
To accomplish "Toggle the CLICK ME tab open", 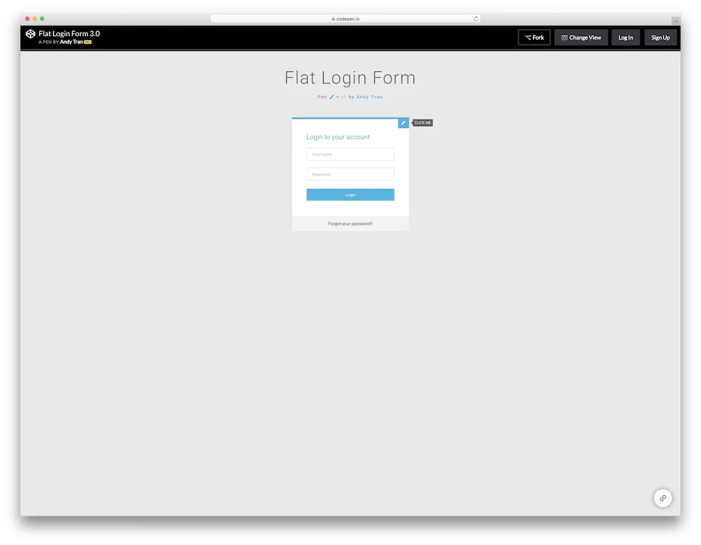I will (x=423, y=122).
